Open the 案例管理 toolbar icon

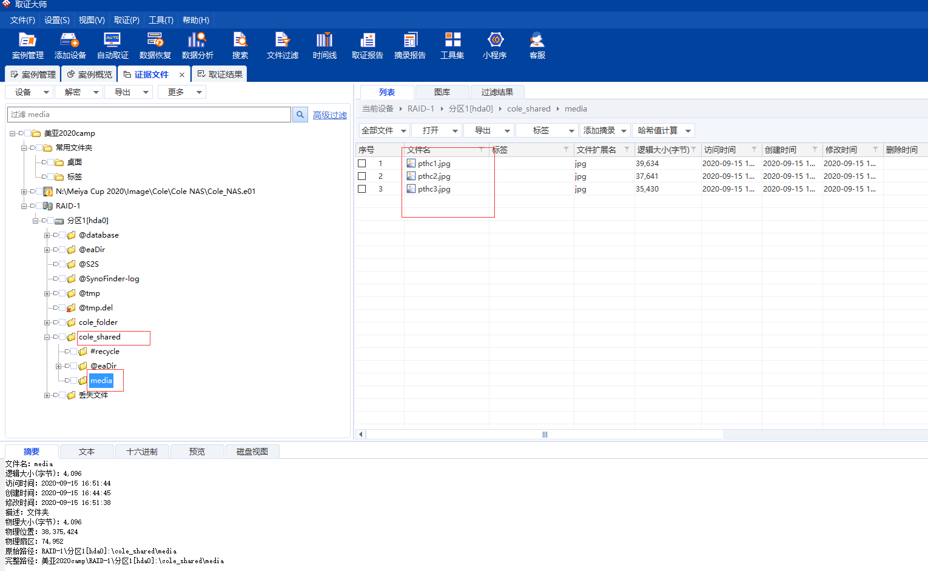(x=28, y=45)
